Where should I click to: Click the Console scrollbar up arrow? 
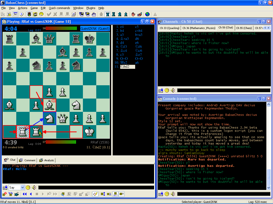click(x=269, y=104)
